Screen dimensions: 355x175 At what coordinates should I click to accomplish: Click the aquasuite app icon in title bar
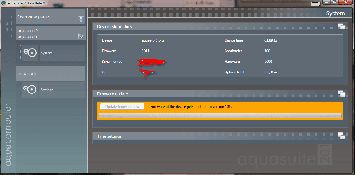[4, 3]
